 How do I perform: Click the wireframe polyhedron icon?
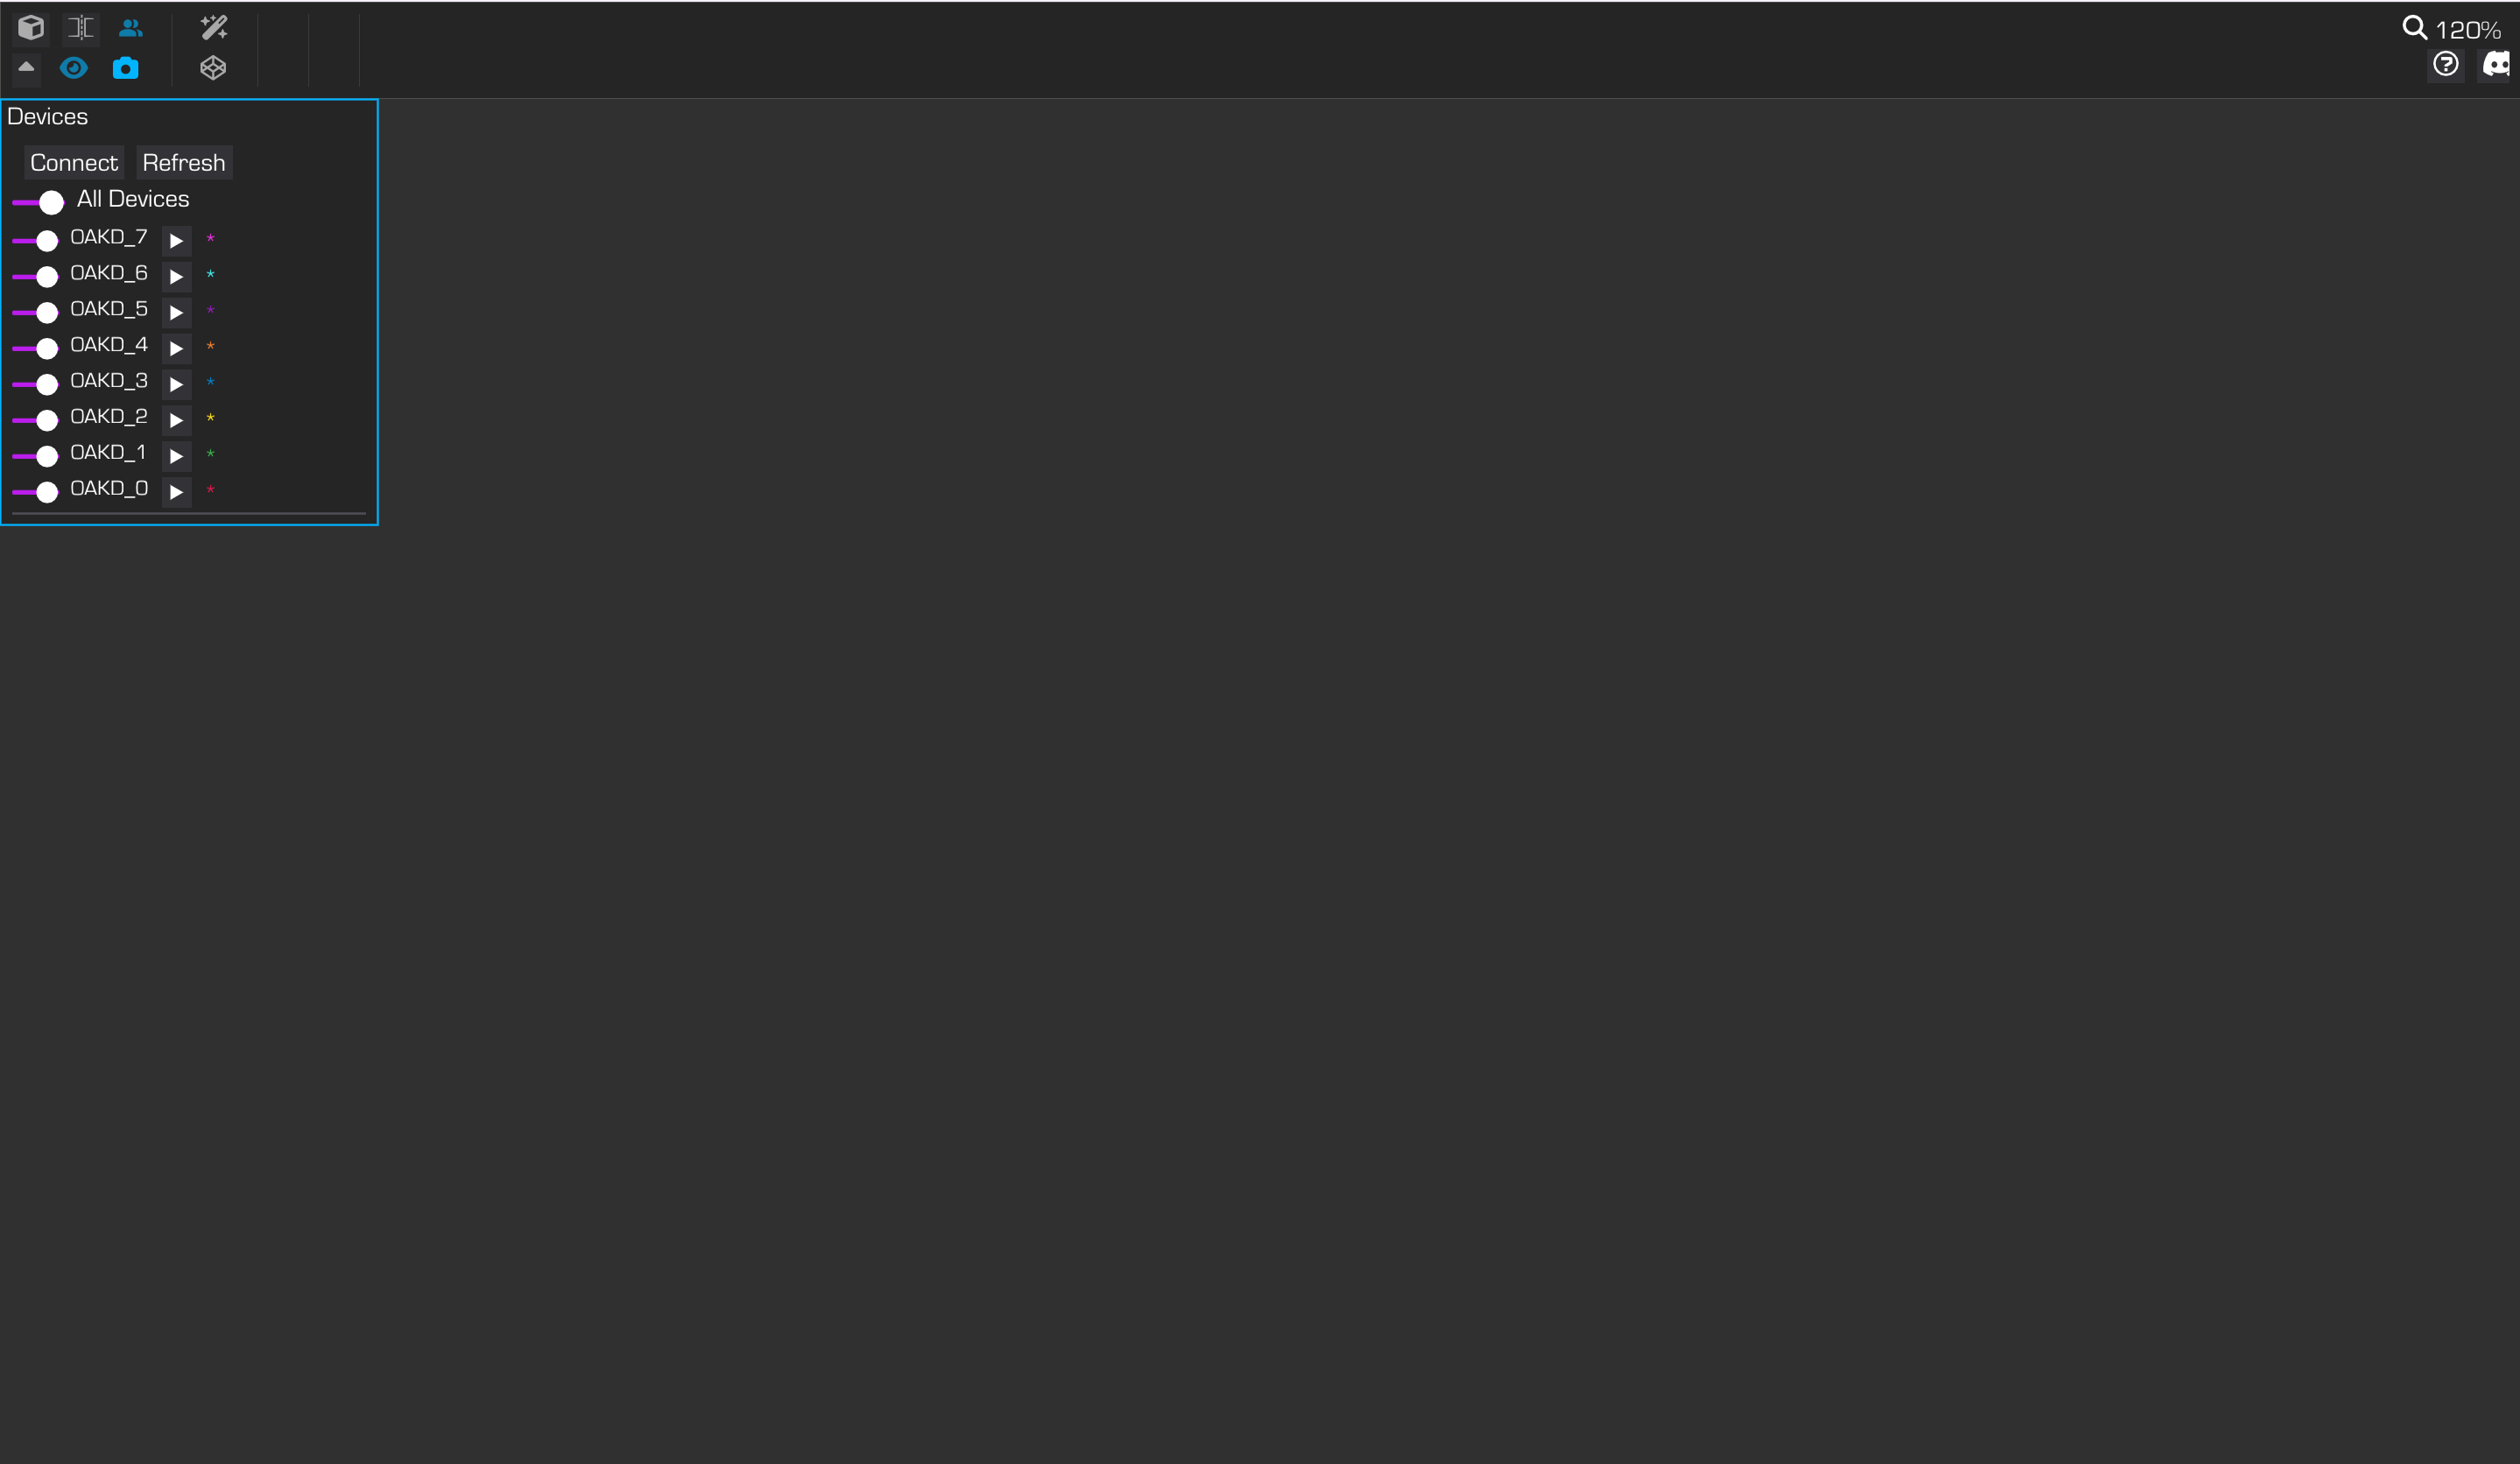pyautogui.click(x=213, y=68)
